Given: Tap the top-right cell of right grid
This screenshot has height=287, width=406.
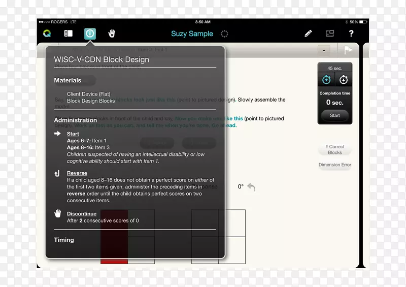Looking at the screenshot, I should click(x=232, y=223).
